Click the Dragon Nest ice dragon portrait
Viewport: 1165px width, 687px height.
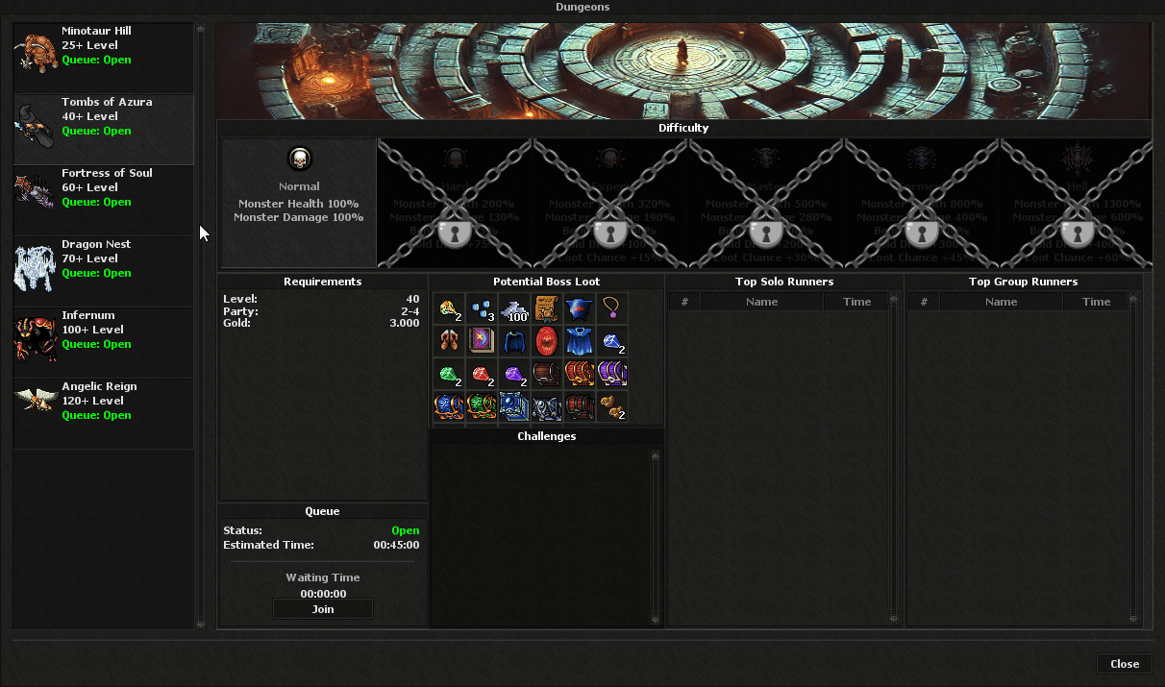point(35,268)
